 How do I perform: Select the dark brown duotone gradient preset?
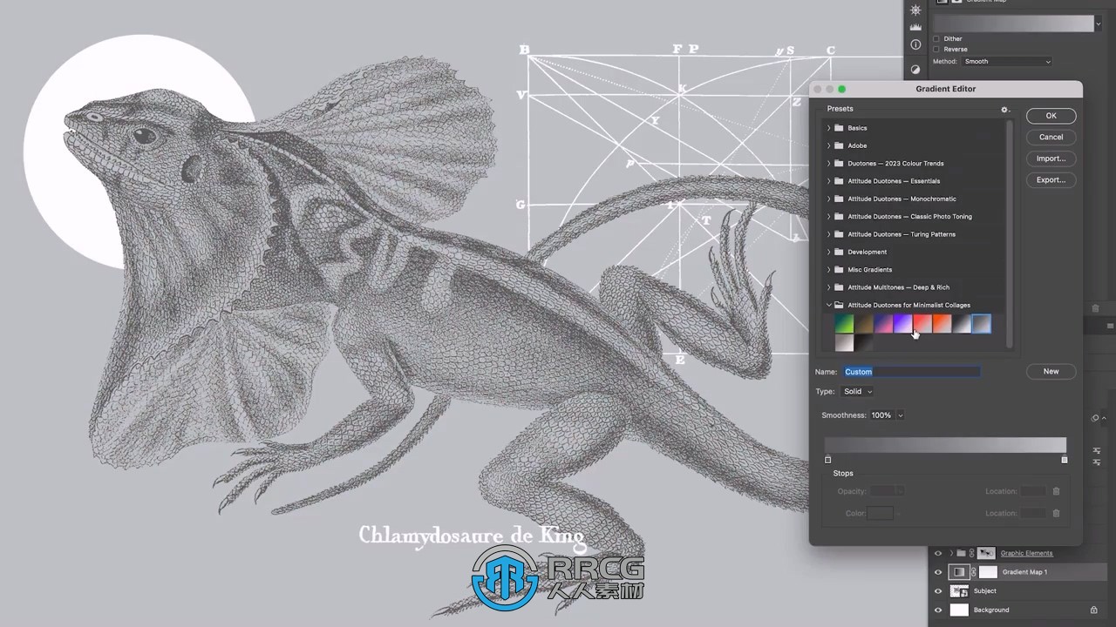pyautogui.click(x=864, y=324)
